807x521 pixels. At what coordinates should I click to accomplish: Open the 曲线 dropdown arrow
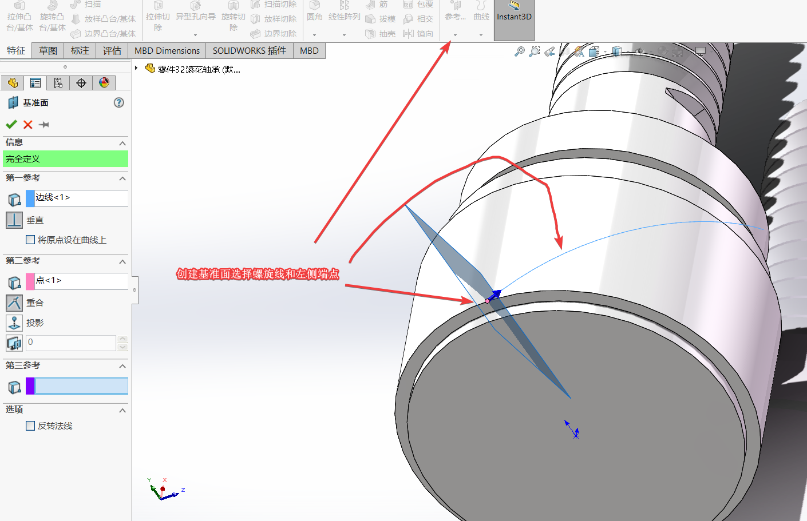point(481,35)
